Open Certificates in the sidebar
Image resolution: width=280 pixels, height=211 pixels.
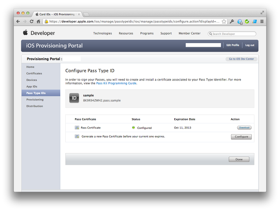34,73
